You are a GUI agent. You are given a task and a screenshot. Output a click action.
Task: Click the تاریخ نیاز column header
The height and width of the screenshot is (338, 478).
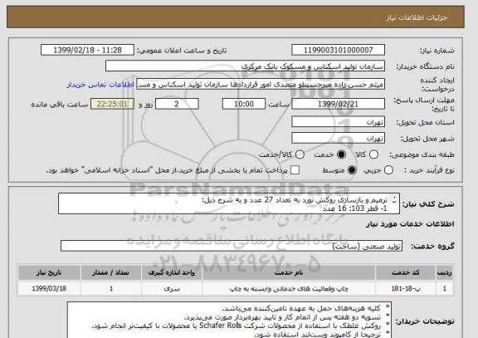49,272
